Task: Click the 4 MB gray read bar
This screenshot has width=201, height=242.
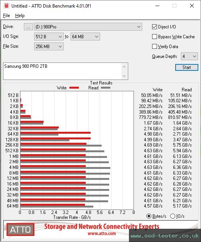Action: pyautogui.click(x=65, y=168)
